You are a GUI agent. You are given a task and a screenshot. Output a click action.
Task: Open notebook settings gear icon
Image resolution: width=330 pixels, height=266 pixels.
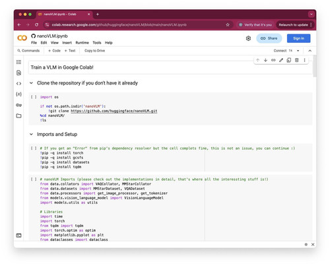tap(248, 38)
